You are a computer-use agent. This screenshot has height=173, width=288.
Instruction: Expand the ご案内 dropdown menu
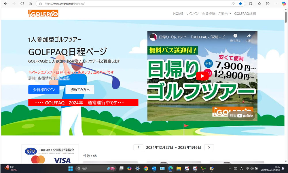coord(225,14)
